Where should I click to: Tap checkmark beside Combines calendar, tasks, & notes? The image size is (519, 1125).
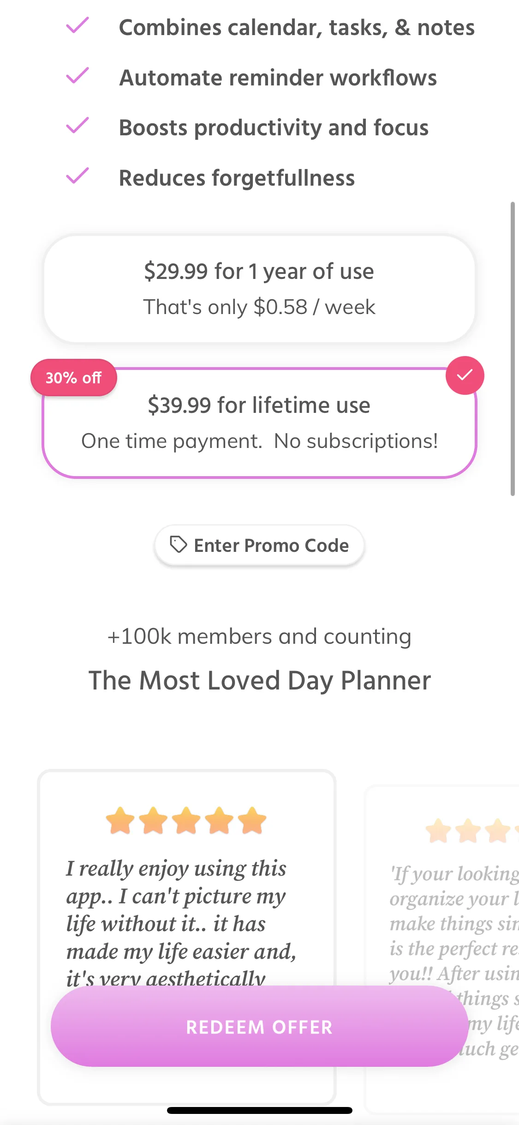tap(78, 26)
